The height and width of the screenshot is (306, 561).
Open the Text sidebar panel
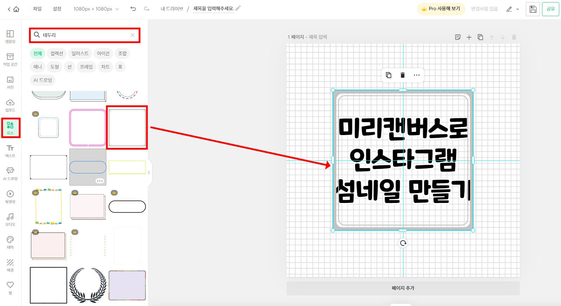10,151
